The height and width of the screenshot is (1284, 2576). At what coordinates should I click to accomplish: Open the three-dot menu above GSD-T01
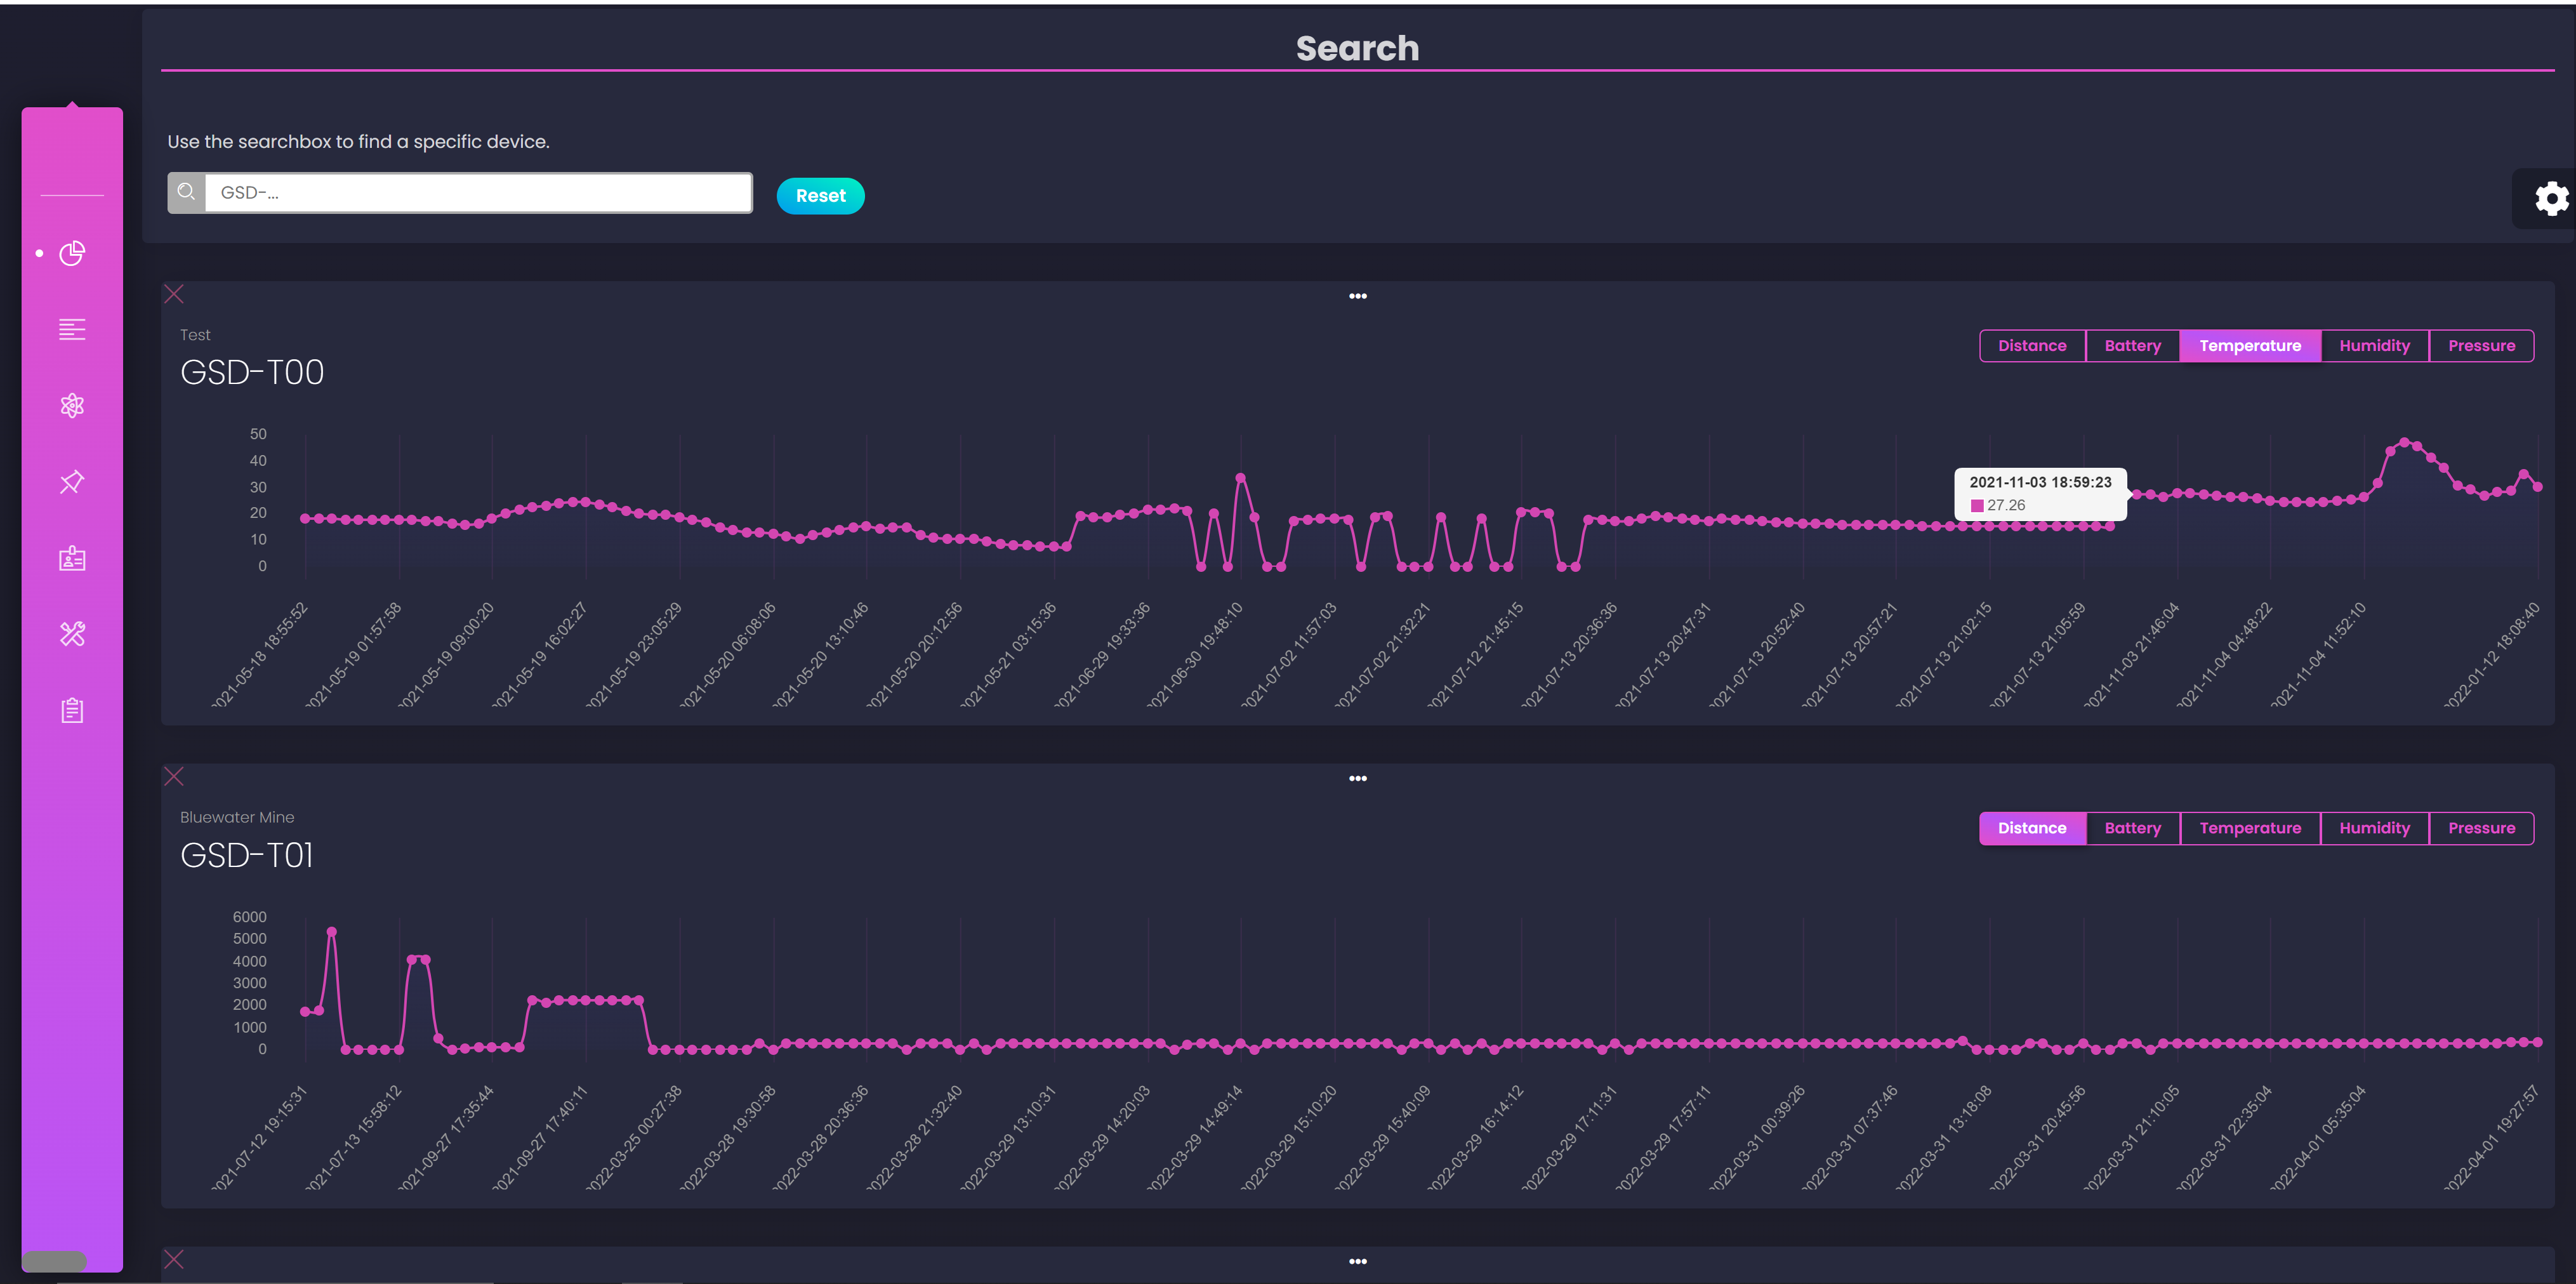[x=1357, y=778]
